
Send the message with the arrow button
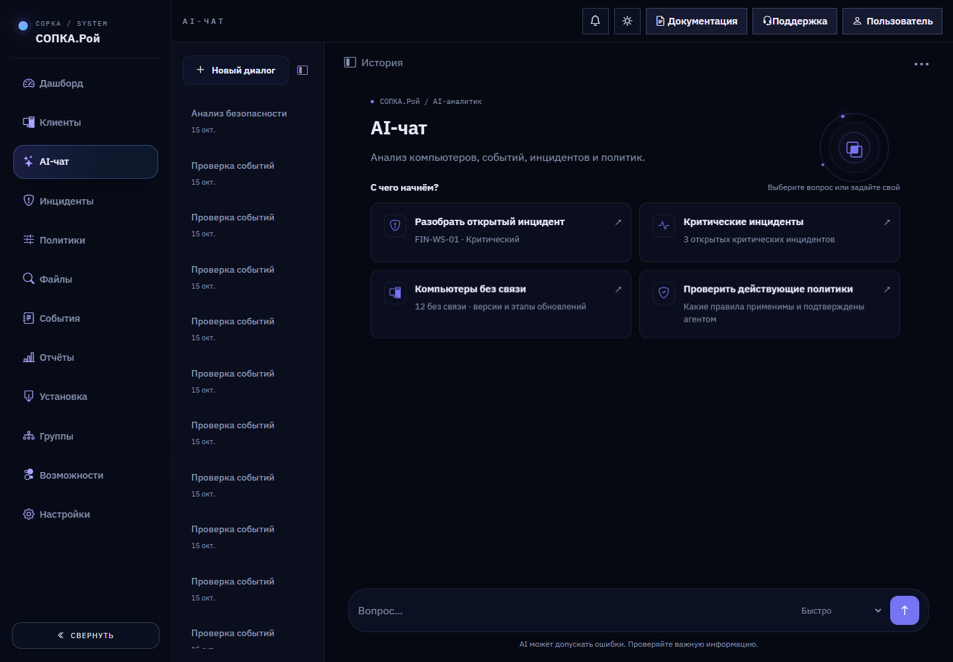click(x=905, y=610)
